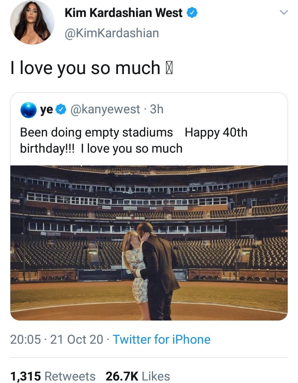The width and height of the screenshot is (298, 383).
Task: Click the blue globe avatar beside ye
Action: [29, 110]
